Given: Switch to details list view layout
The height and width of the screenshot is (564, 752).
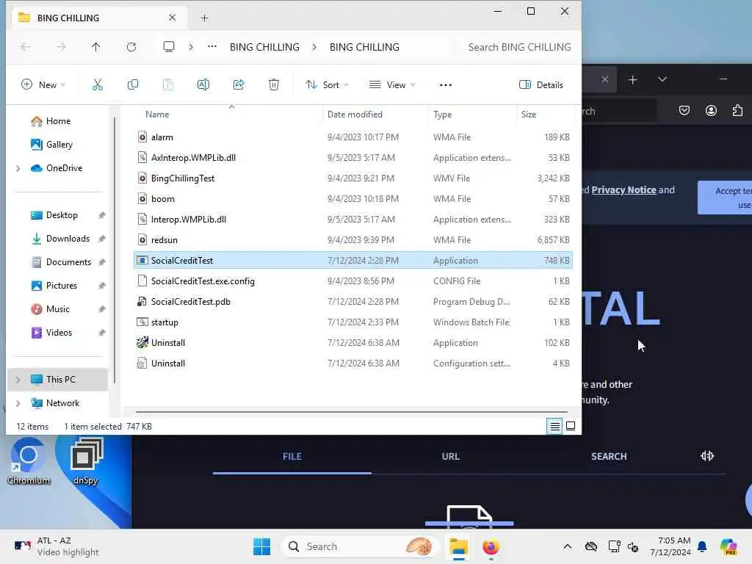Looking at the screenshot, I should pos(555,426).
